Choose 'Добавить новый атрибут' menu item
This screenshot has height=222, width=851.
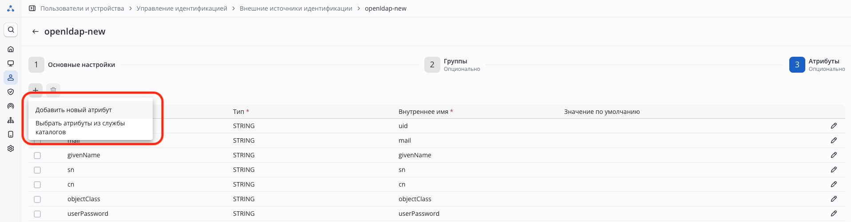point(74,110)
